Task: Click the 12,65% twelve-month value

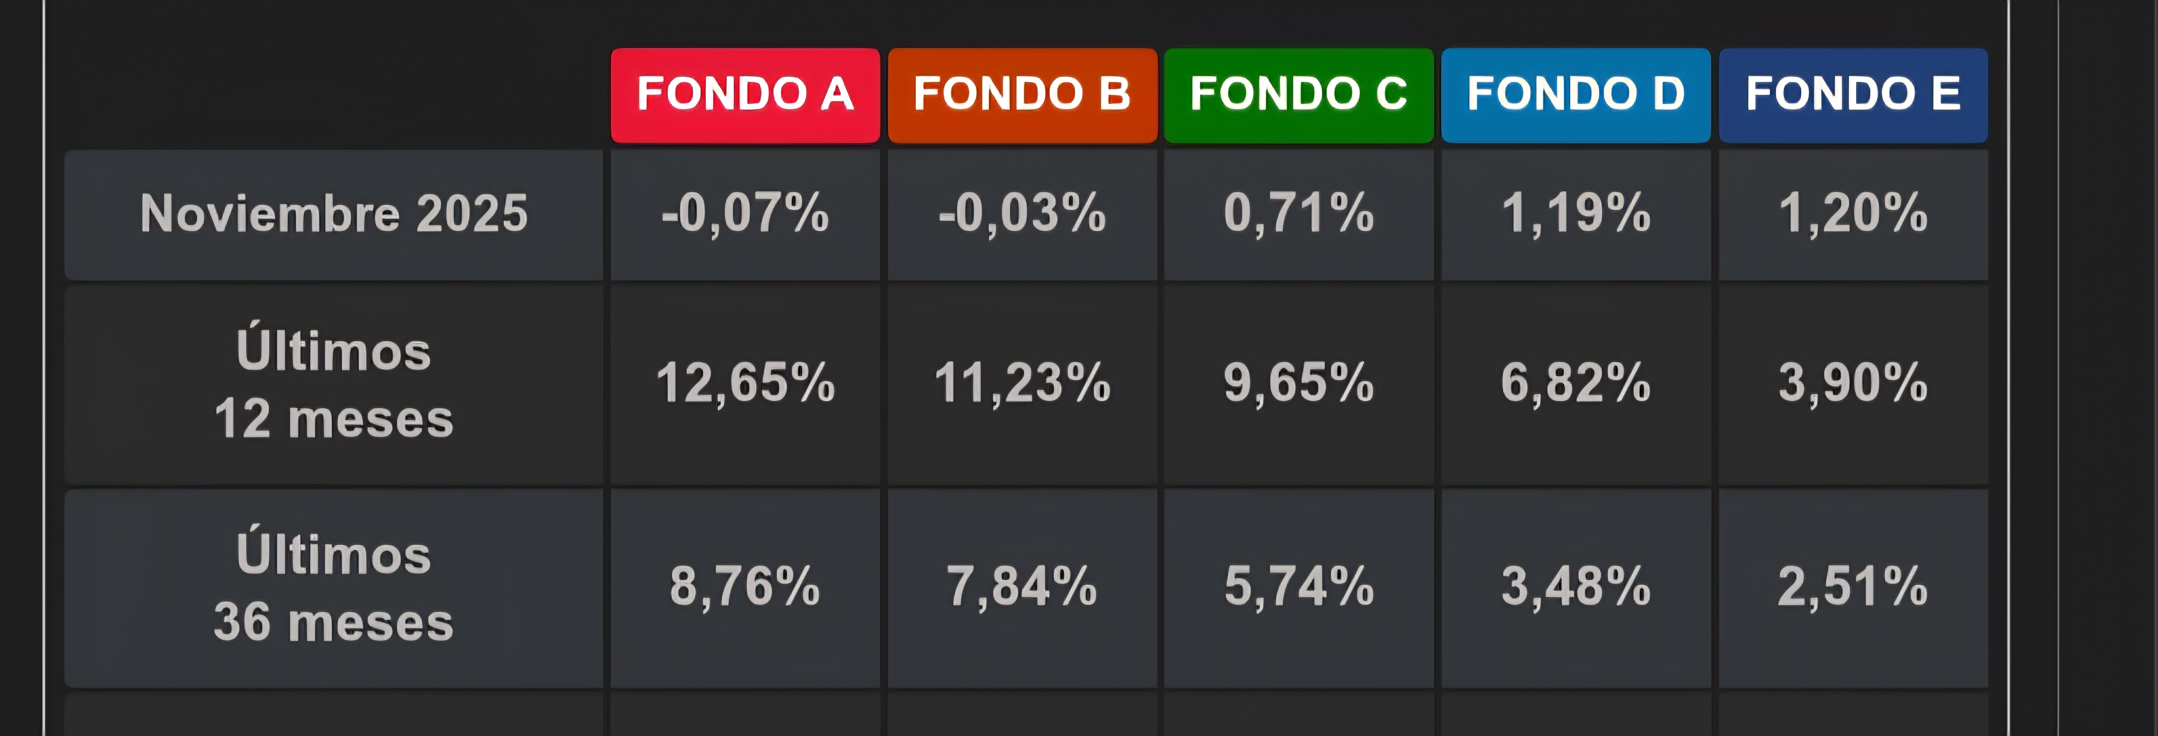Action: click(x=745, y=384)
